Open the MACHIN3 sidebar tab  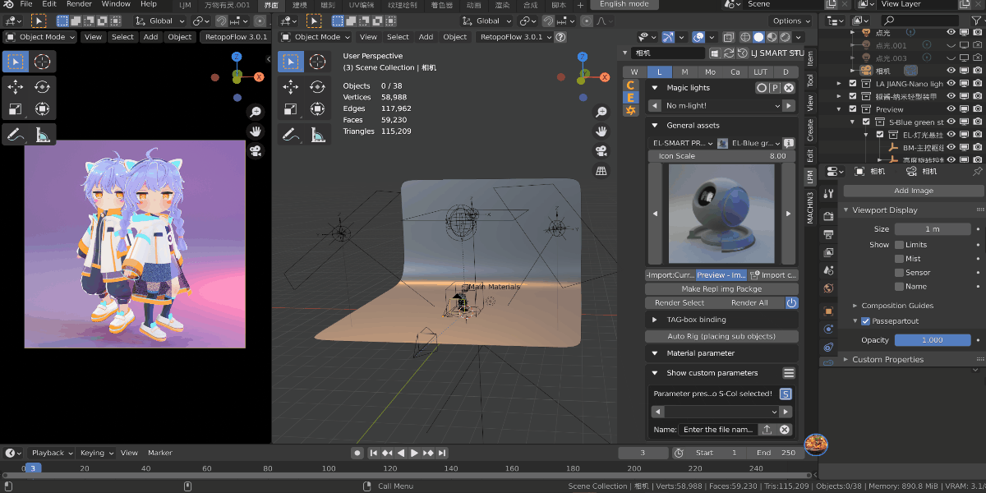pyautogui.click(x=810, y=207)
